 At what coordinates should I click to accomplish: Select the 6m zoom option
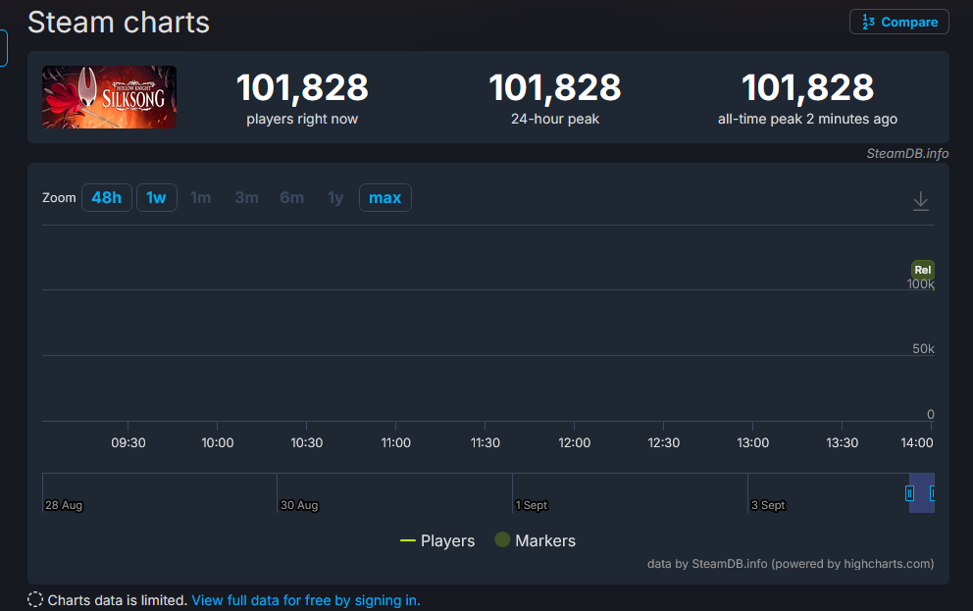[x=291, y=198]
